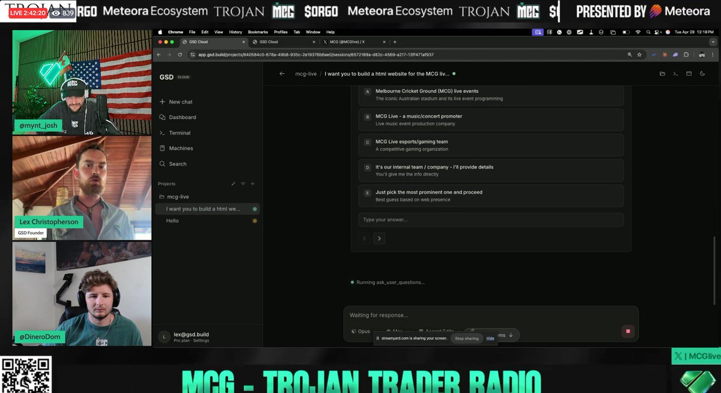Go to the next question arrow
721x393 pixels.
pyautogui.click(x=379, y=239)
